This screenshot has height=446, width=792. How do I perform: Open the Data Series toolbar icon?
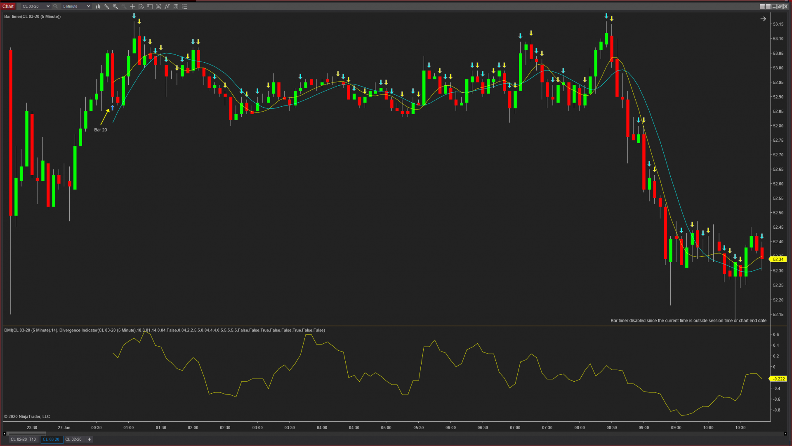click(x=158, y=6)
